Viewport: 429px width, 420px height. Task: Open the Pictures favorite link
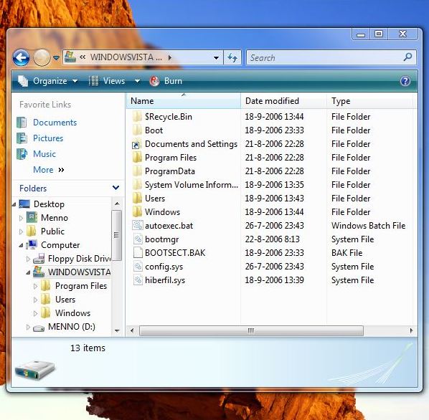(x=48, y=138)
